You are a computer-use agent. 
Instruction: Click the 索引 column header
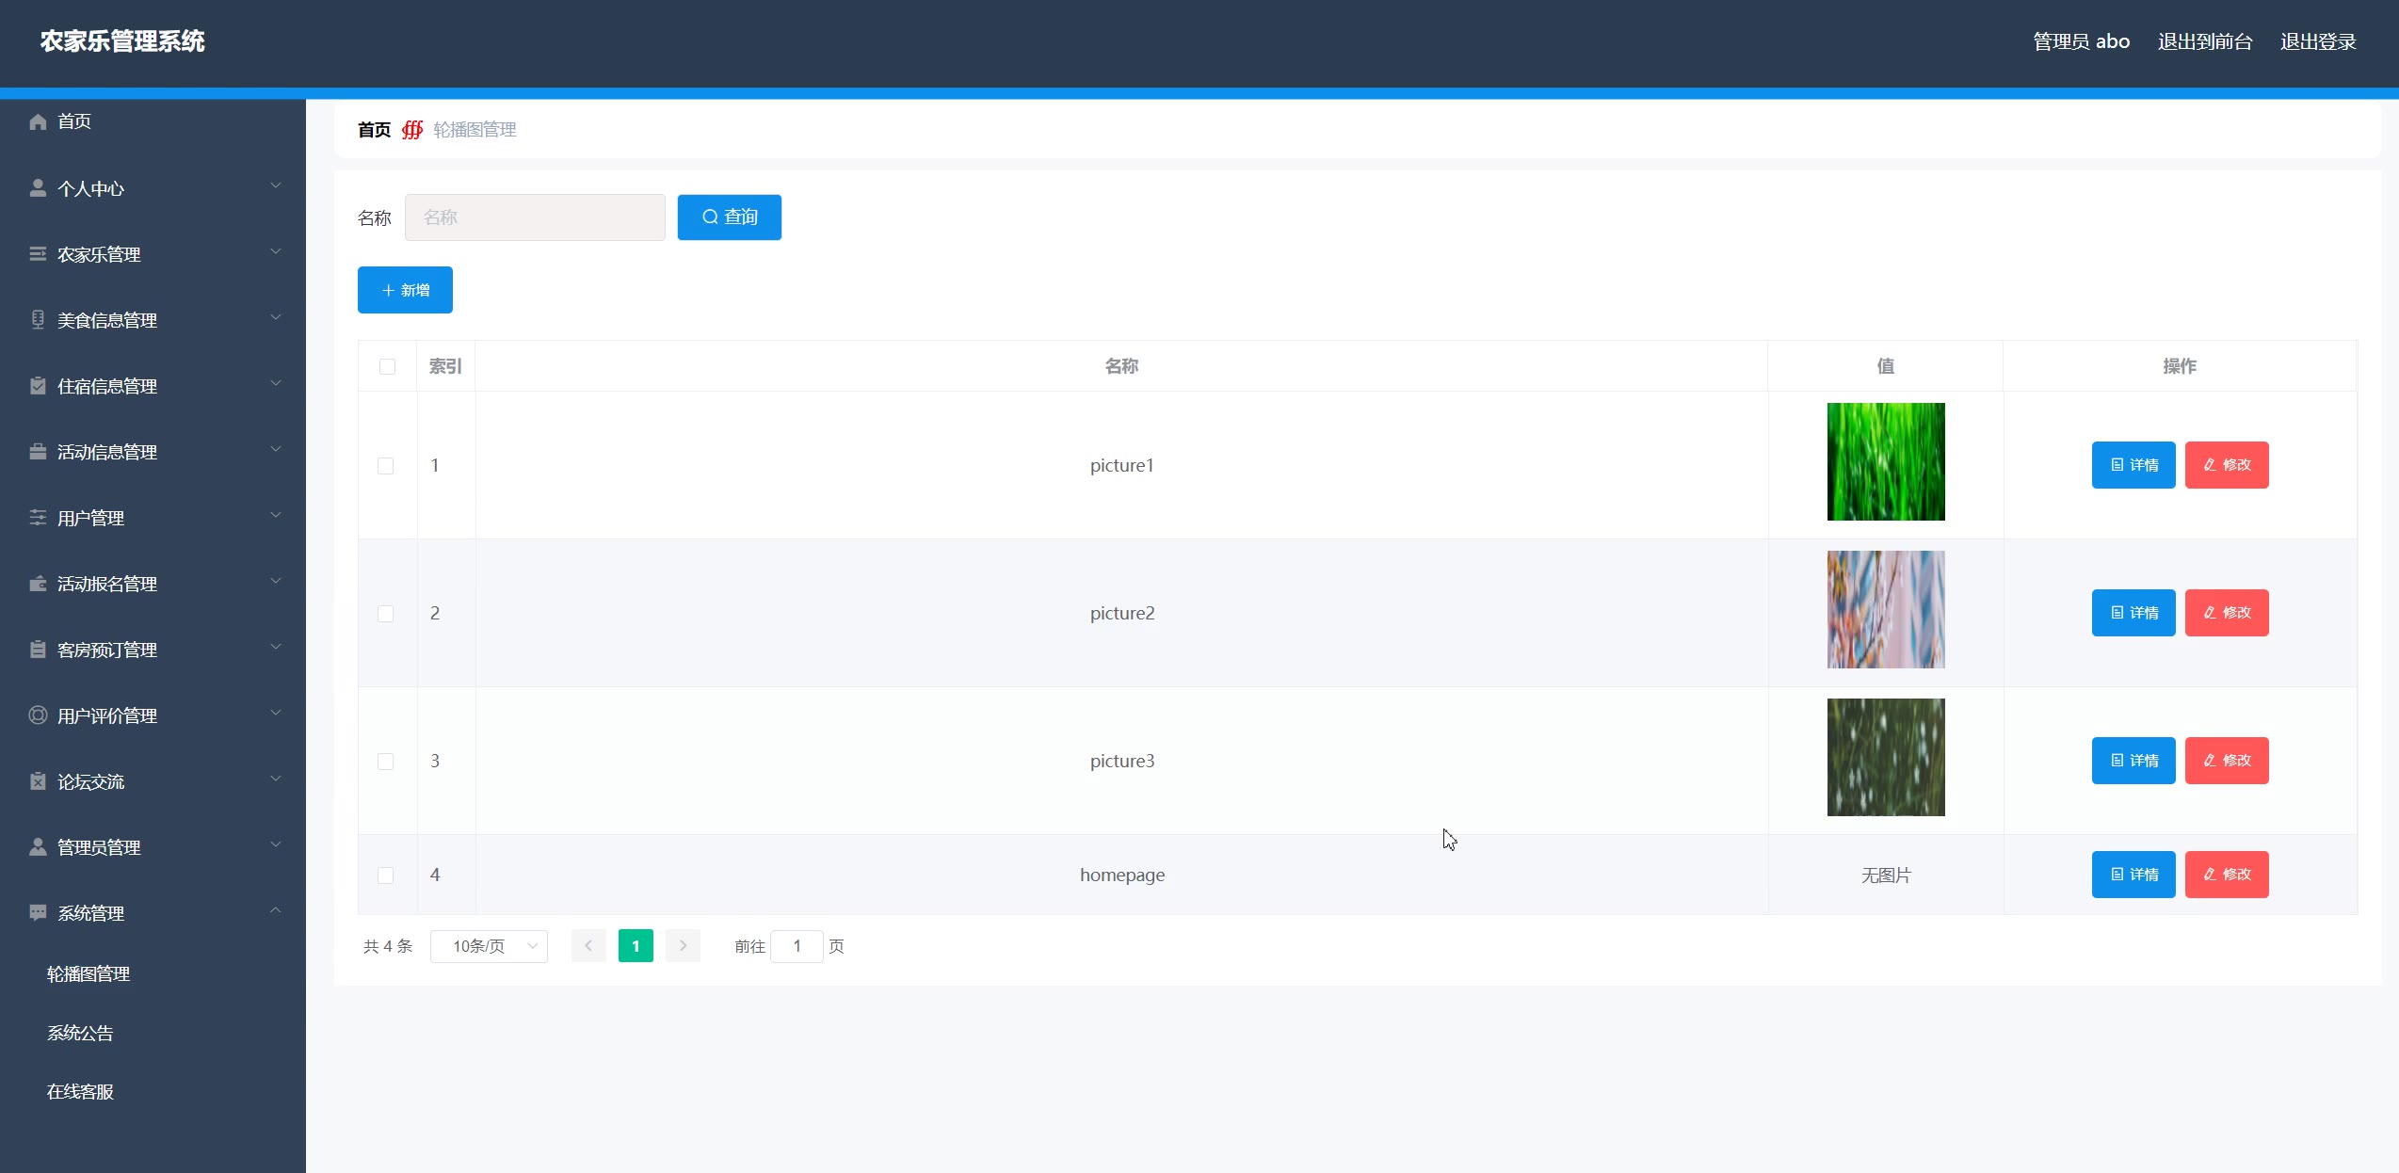point(445,366)
